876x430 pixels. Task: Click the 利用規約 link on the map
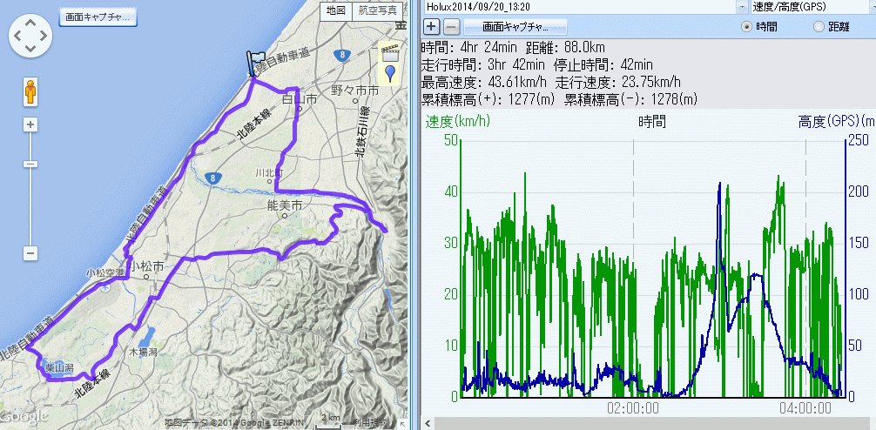pos(371,422)
